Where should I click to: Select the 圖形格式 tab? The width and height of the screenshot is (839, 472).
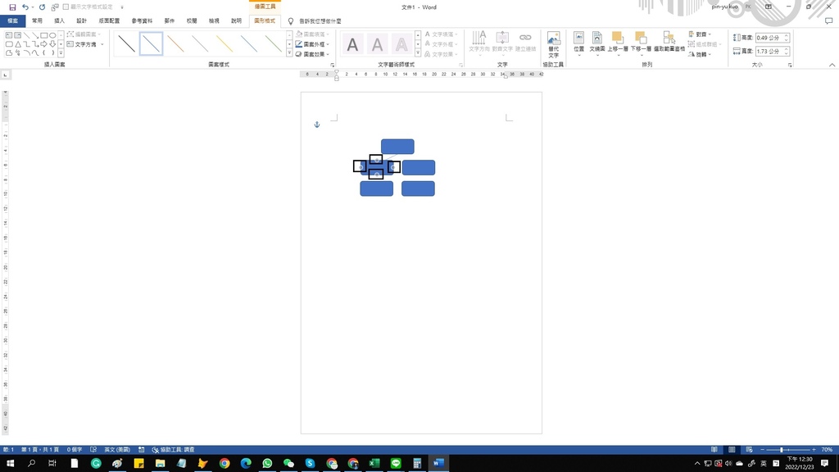(x=265, y=20)
